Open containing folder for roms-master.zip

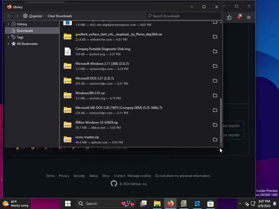point(215,140)
